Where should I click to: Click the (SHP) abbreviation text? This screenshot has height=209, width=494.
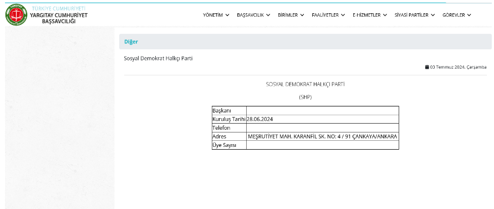coord(305,98)
